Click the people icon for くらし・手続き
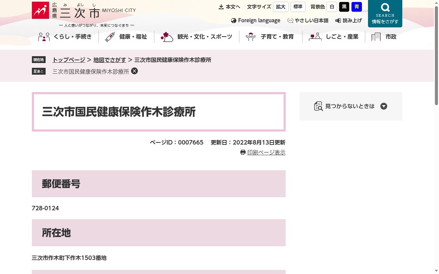Image resolution: width=439 pixels, height=274 pixels. tap(44, 37)
